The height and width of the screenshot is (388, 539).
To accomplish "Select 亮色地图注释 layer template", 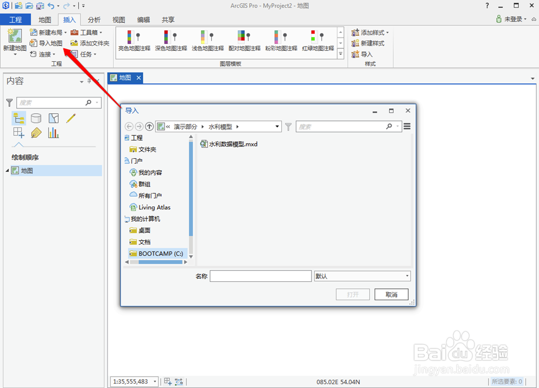I will (x=135, y=41).
